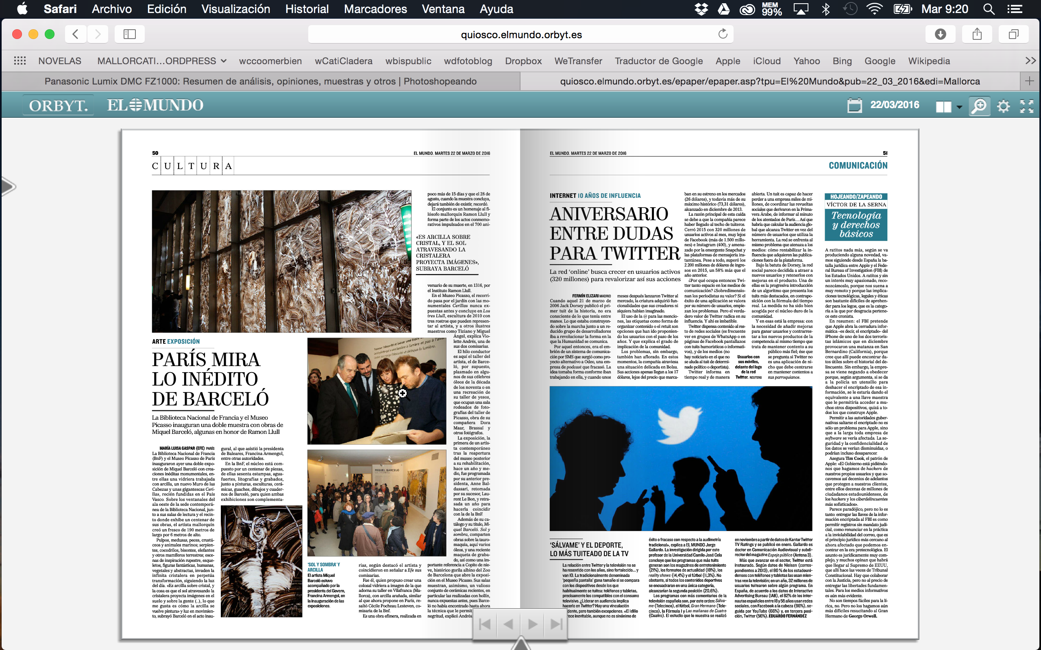This screenshot has height=650, width=1041.
Task: Toggle double-page view mode icon
Action: coord(943,106)
